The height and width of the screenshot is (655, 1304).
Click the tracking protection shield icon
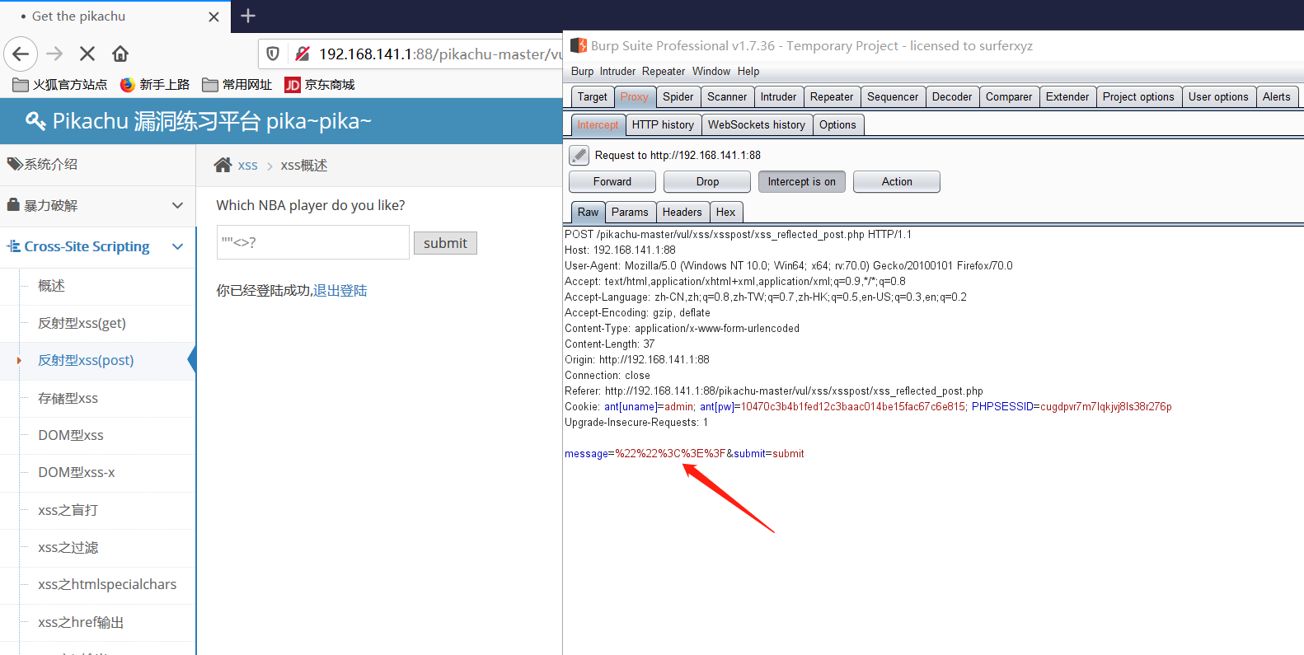pyautogui.click(x=273, y=54)
